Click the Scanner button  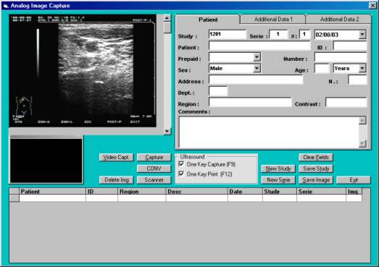154,180
